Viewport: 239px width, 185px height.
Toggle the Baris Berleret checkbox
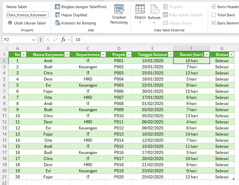(214, 23)
